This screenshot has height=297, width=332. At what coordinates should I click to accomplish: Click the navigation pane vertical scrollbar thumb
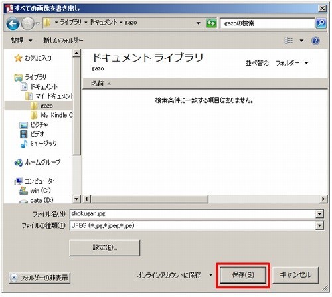click(76, 106)
